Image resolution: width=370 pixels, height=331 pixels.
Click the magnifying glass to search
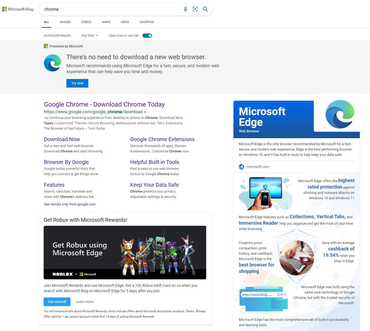pyautogui.click(x=205, y=9)
